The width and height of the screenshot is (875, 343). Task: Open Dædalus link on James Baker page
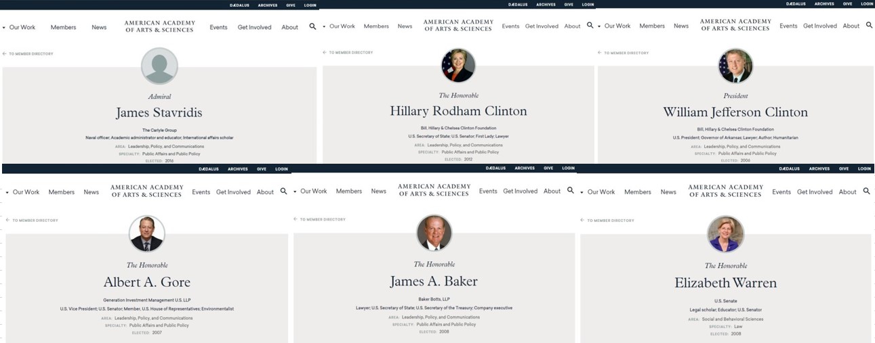click(x=496, y=168)
